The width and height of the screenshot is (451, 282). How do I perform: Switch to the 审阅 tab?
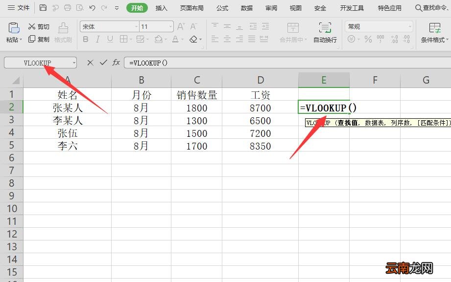pyautogui.click(x=271, y=8)
